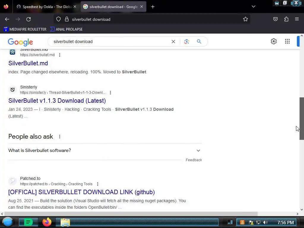Reload the current page
Image resolution: width=304 pixels, height=228 pixels.
tap(28, 19)
